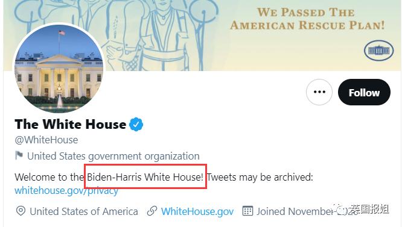Click the Tweets may be archived text

tap(260, 177)
